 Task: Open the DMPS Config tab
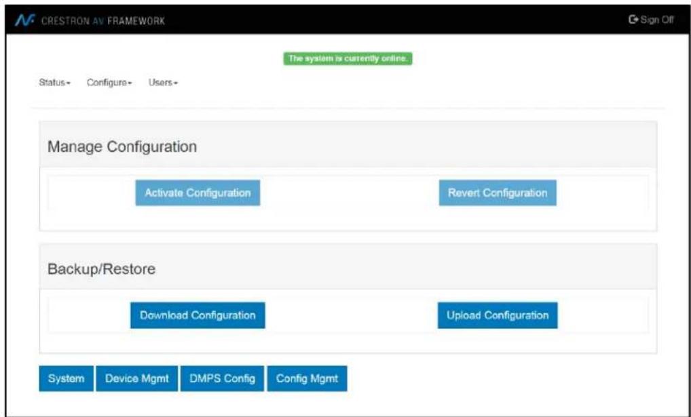(x=222, y=379)
